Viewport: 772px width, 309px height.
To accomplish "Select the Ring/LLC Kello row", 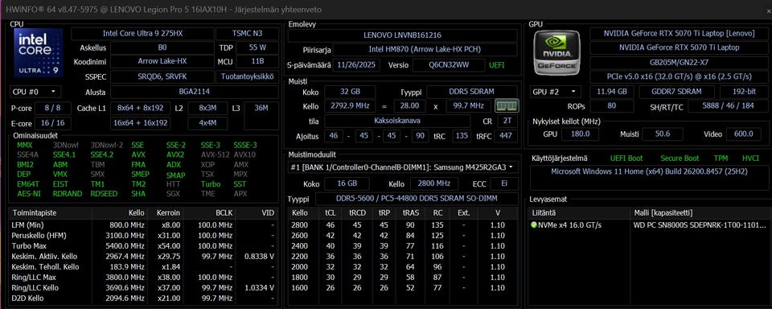I will pos(143,288).
